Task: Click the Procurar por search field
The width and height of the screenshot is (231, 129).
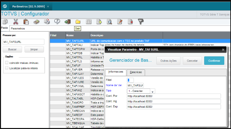Action: (24, 42)
